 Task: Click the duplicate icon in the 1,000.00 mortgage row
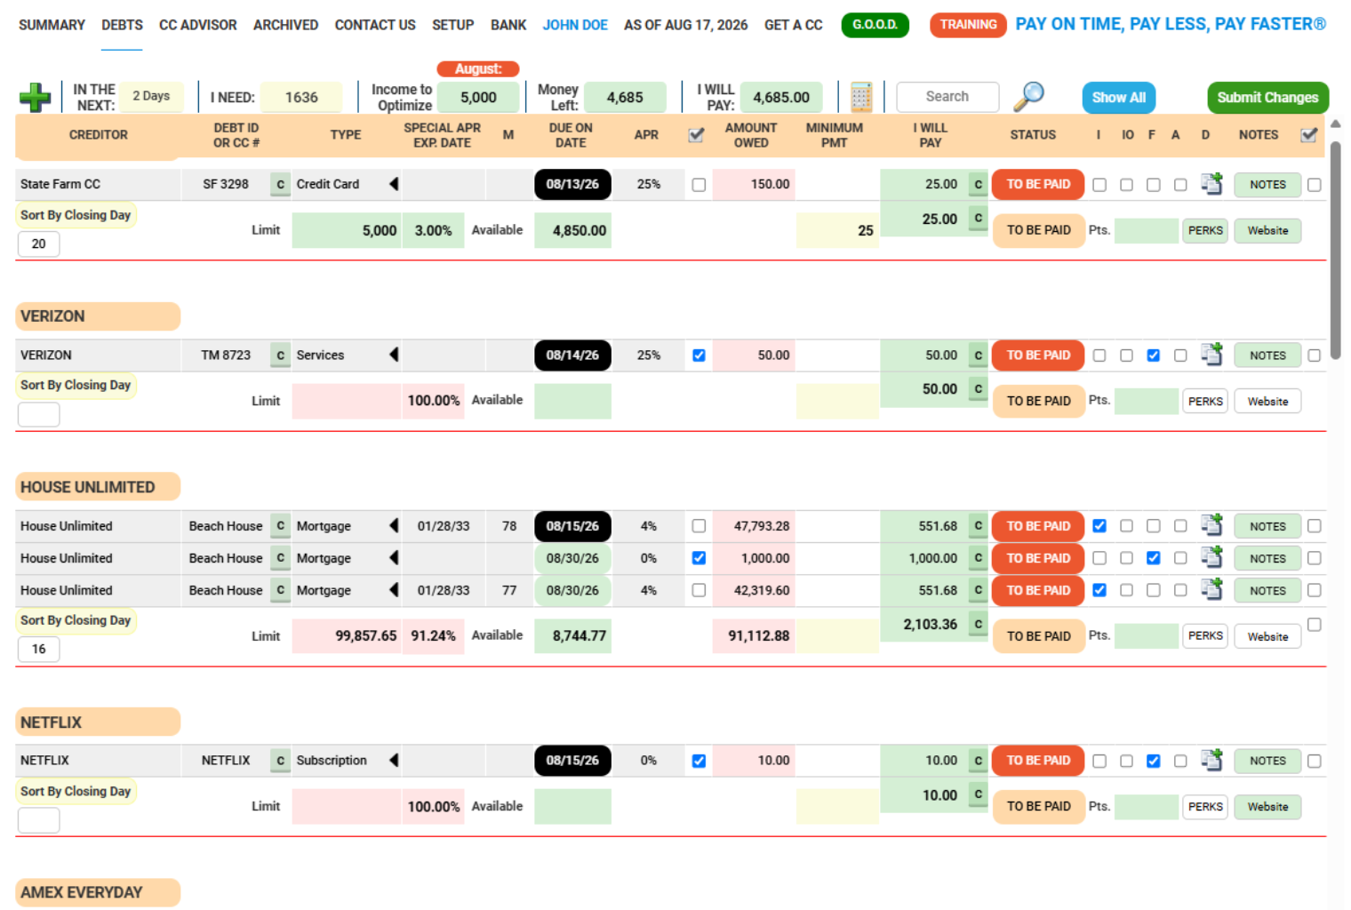[x=1211, y=557]
